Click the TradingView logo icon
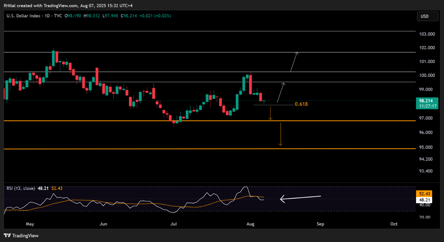444x242 pixels. click(9, 235)
